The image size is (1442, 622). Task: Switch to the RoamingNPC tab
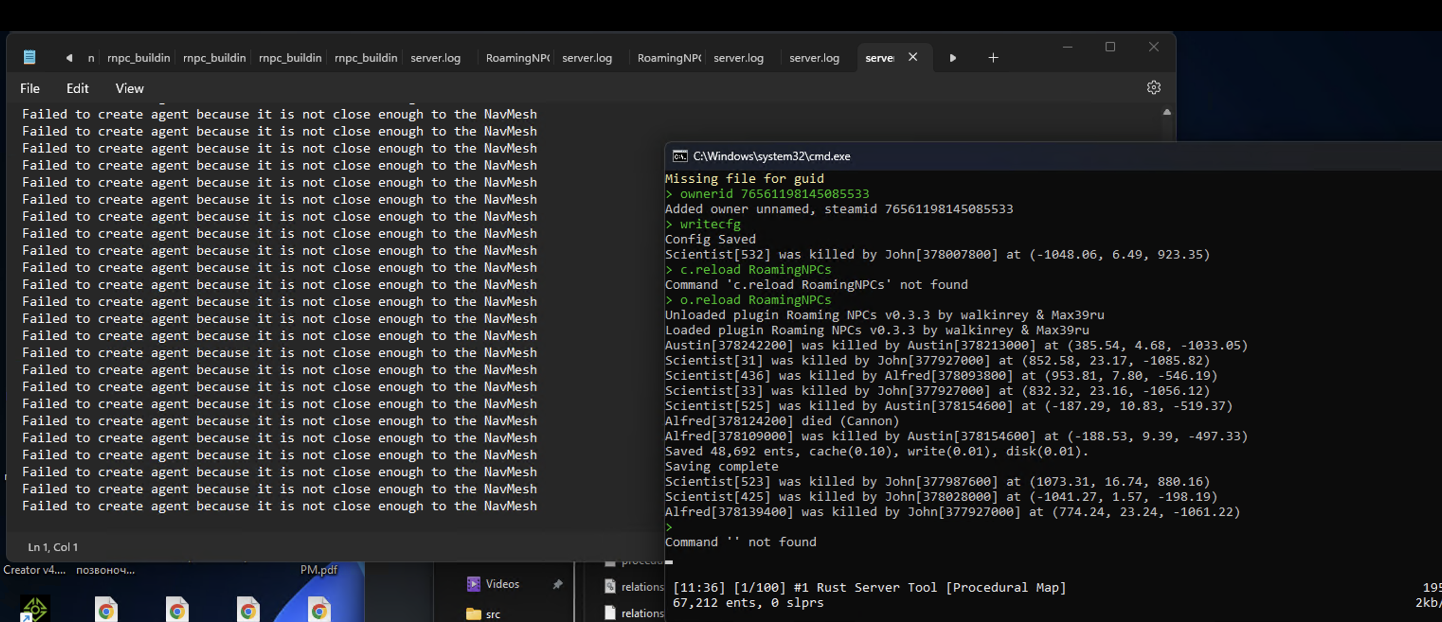coord(516,58)
